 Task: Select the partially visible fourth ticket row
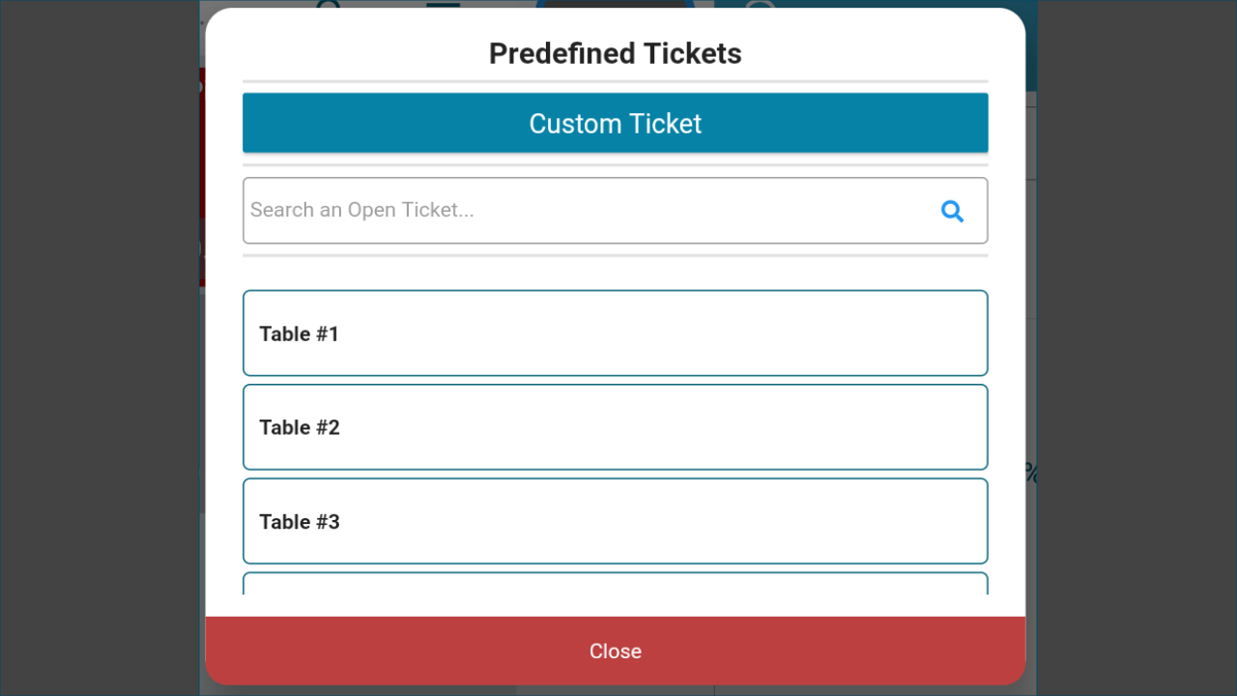[615, 584]
